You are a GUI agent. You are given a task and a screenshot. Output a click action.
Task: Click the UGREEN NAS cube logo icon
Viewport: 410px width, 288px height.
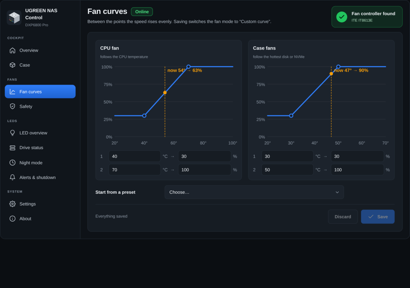pyautogui.click(x=14, y=18)
